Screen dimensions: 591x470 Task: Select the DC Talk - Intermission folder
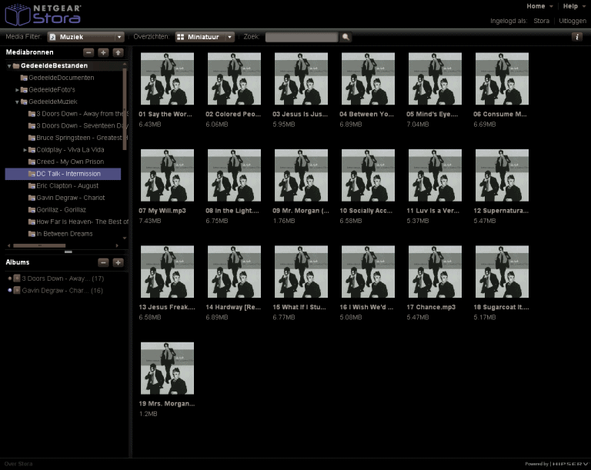63,174
